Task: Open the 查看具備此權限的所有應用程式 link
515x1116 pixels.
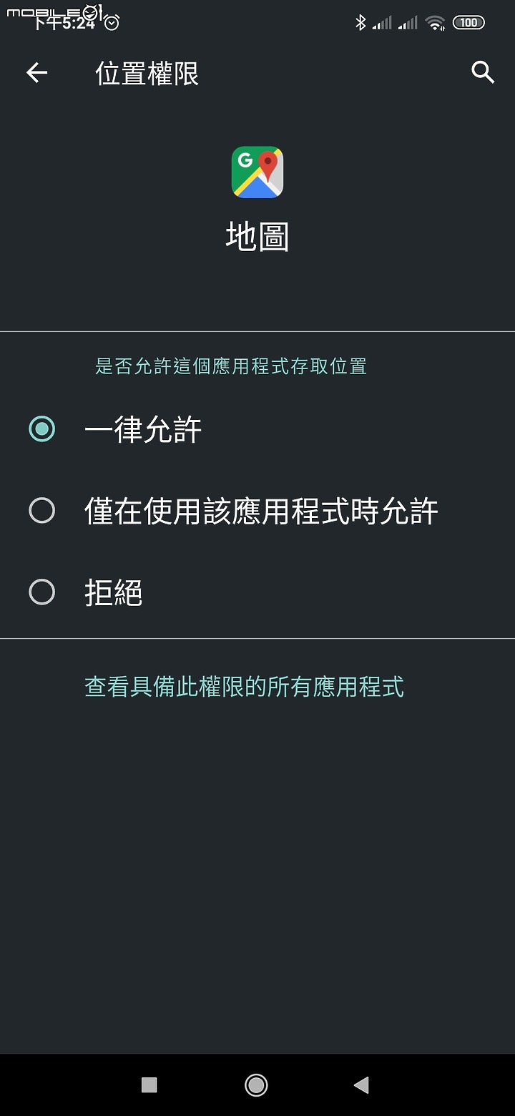Action: pyautogui.click(x=244, y=687)
